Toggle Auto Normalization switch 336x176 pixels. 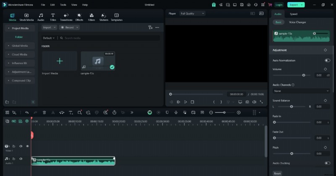(327, 60)
